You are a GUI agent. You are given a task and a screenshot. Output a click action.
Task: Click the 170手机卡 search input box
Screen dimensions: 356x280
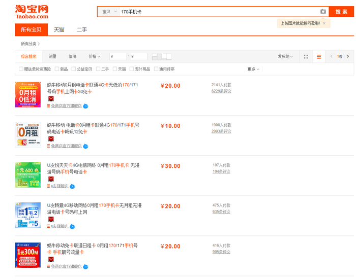[219, 12]
